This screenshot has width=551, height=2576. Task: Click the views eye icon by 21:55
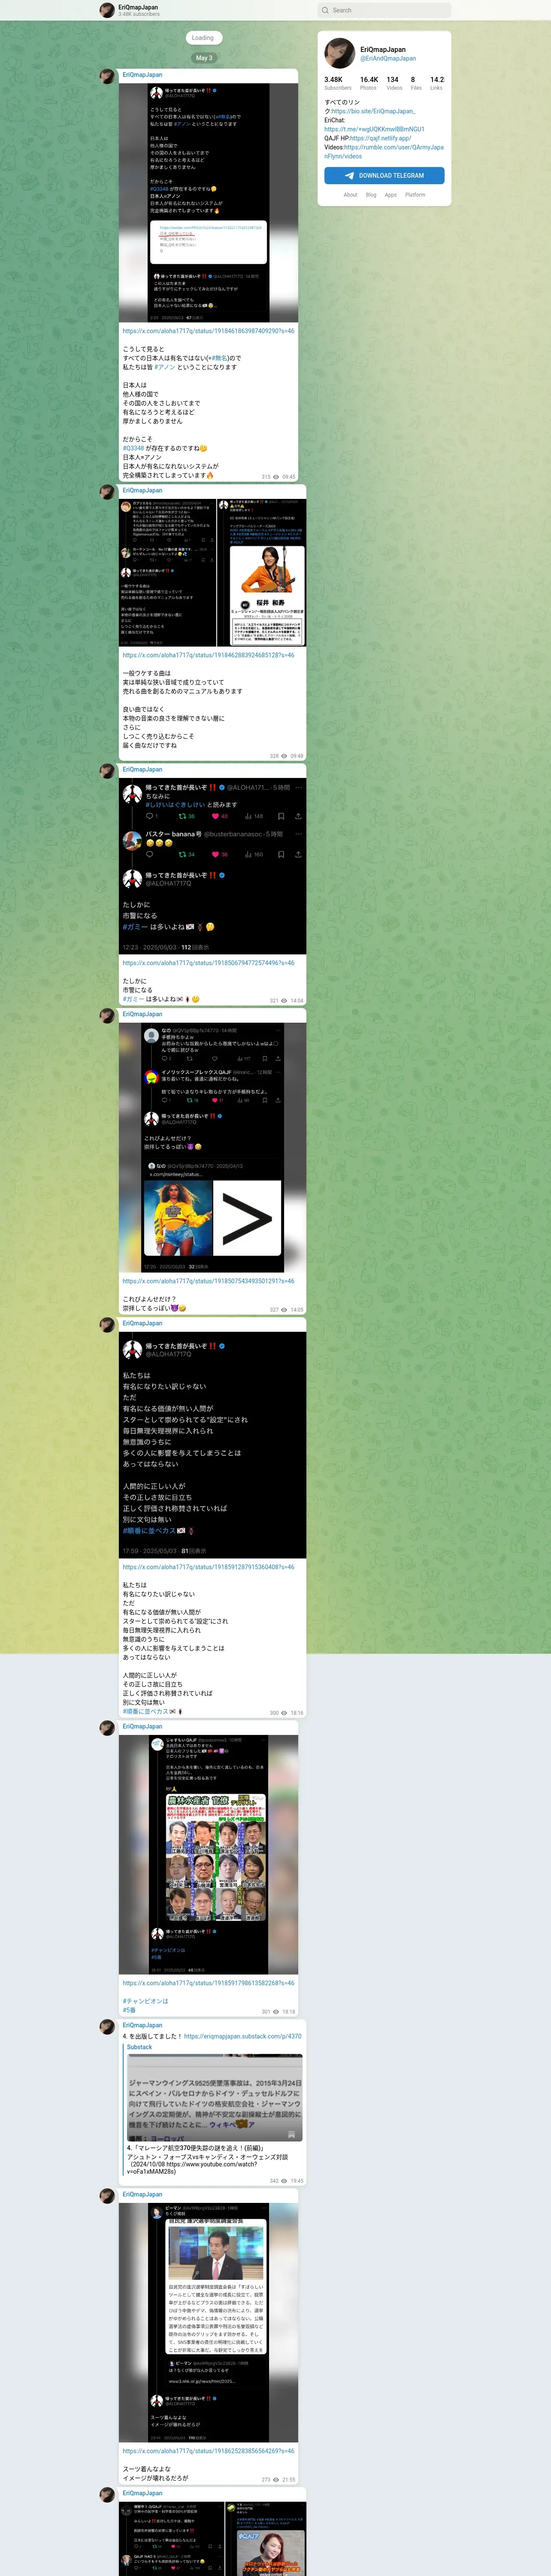(277, 2479)
